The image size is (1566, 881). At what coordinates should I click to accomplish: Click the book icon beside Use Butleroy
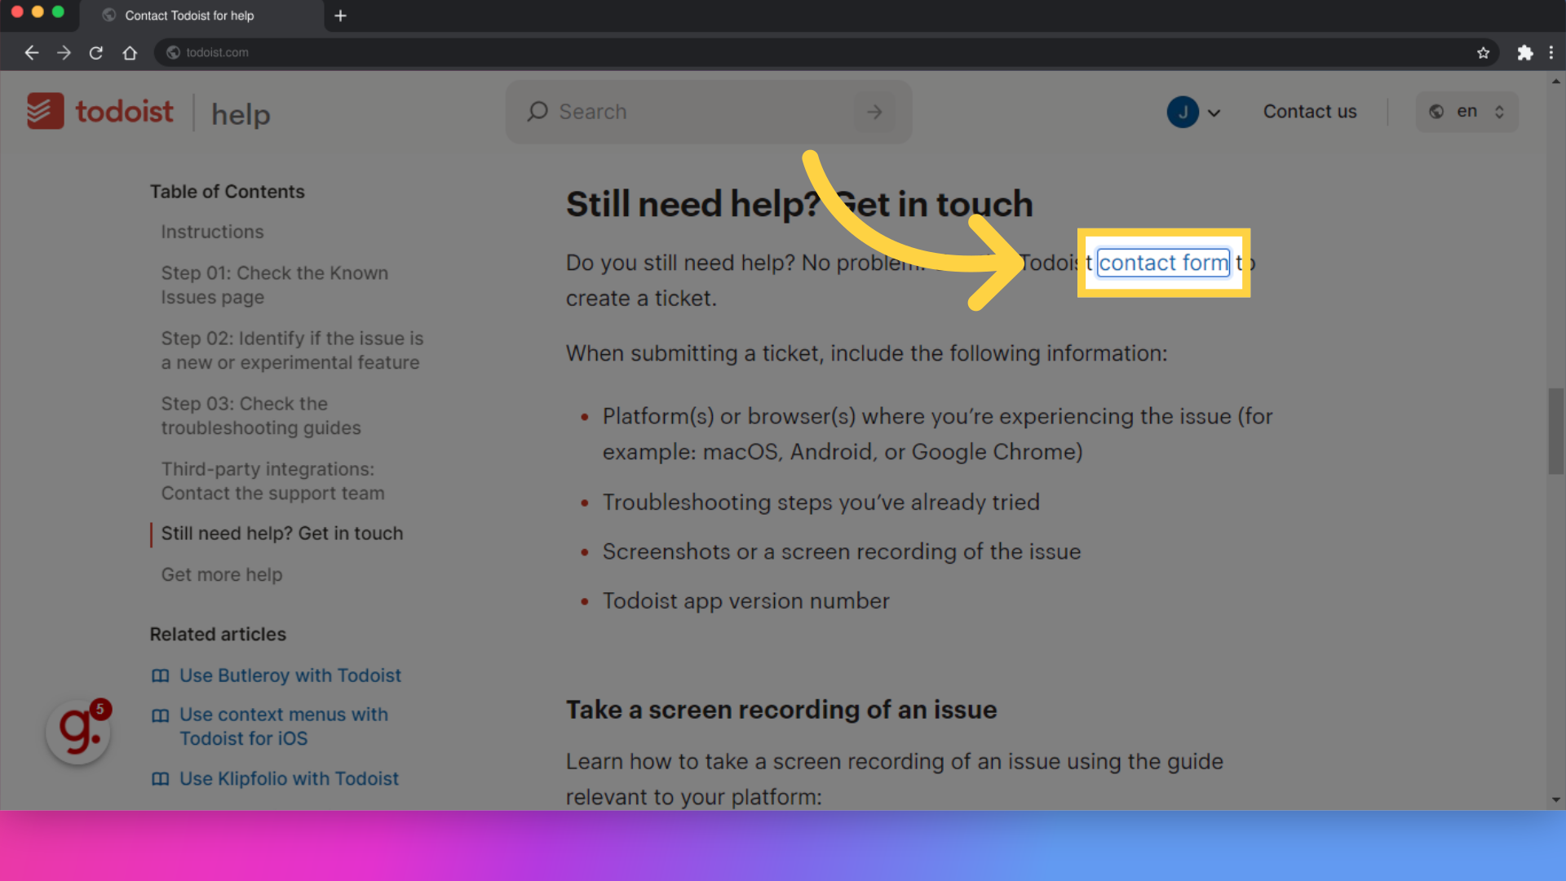161,676
